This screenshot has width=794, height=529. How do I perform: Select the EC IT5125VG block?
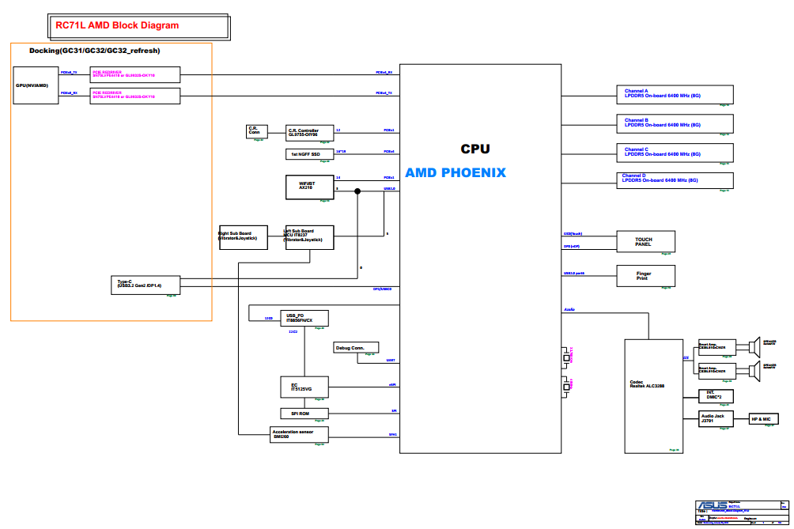click(304, 387)
